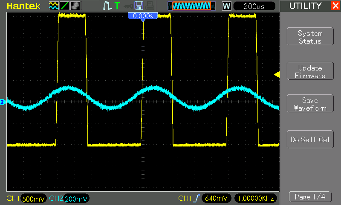Click the 1.00000KHz frequency counter readout
341x205 pixels.
pos(256,198)
